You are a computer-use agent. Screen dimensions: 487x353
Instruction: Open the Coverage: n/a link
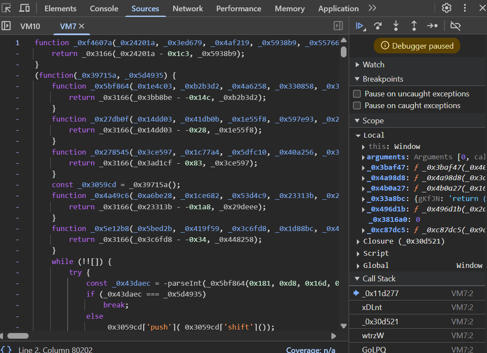(x=311, y=349)
